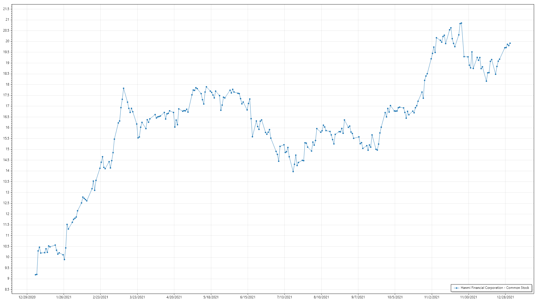This screenshot has width=538, height=302.
Task: Click the 15 y-axis value label
Action: (x=8, y=149)
